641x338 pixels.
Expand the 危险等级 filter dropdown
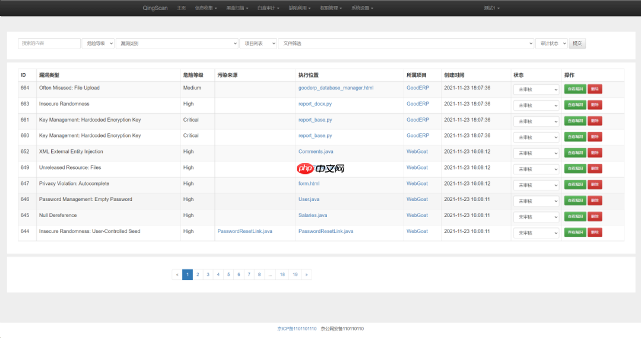[x=98, y=43]
